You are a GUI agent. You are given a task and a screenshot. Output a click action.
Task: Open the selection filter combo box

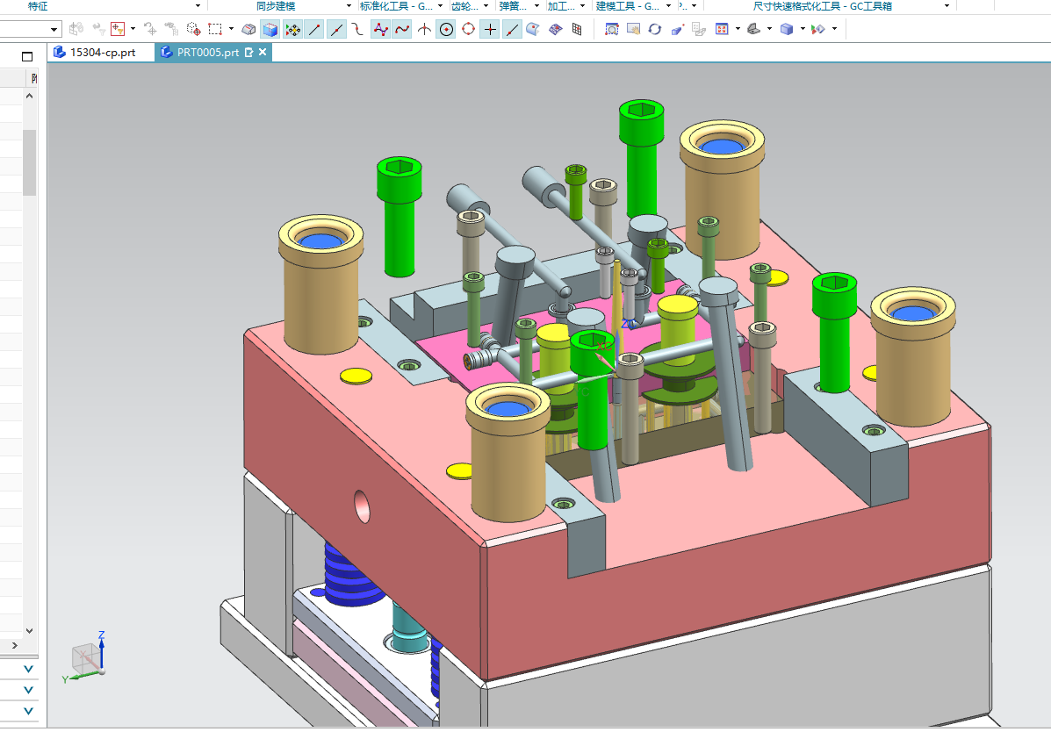click(x=30, y=29)
